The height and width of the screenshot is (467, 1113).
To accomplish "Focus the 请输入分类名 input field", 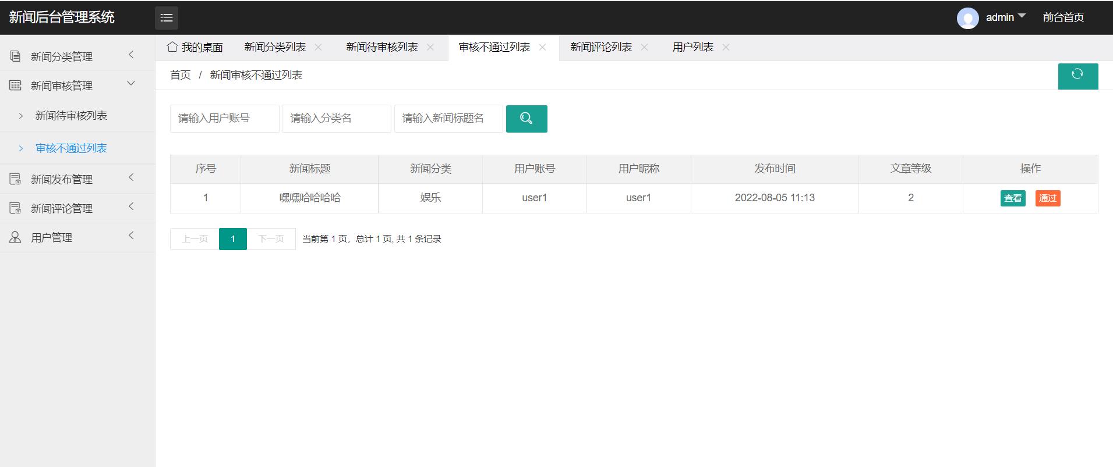I will (x=337, y=119).
